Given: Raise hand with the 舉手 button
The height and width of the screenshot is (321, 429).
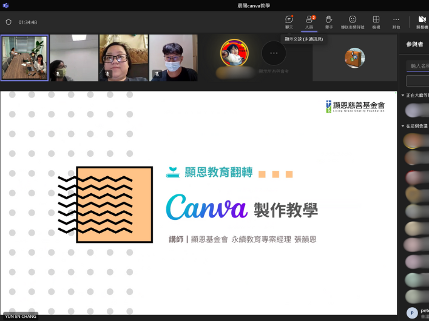Looking at the screenshot, I should coord(329,22).
